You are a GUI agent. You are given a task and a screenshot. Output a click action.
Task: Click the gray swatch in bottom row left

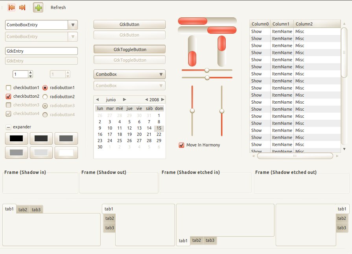click(17, 153)
